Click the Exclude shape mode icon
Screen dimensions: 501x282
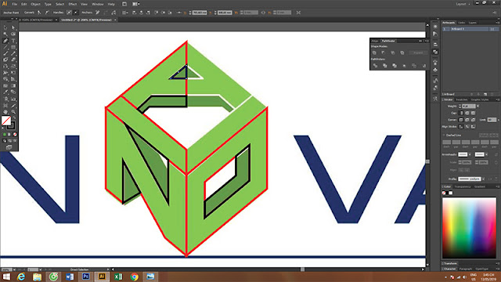(x=402, y=52)
